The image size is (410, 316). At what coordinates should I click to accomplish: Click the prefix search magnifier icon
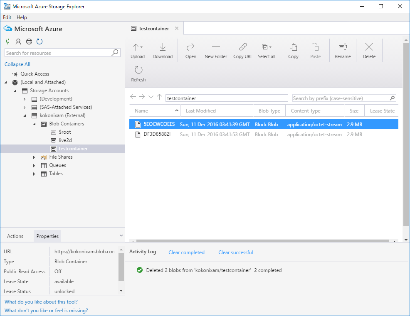392,98
